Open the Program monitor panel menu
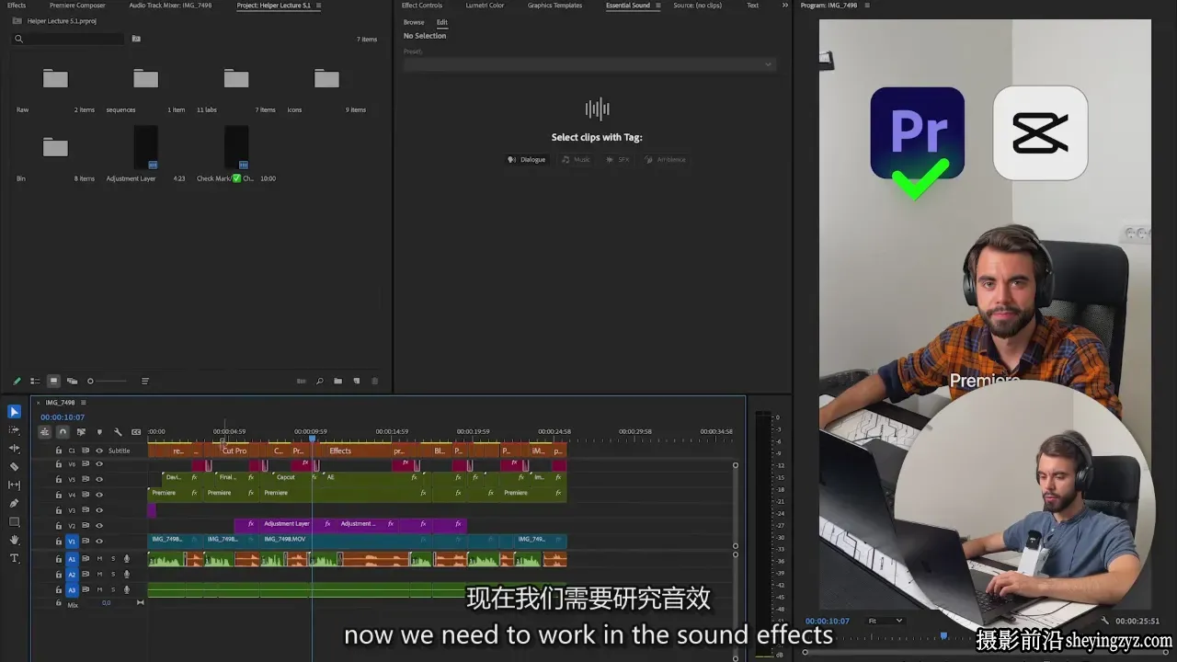This screenshot has width=1177, height=662. coord(866,6)
